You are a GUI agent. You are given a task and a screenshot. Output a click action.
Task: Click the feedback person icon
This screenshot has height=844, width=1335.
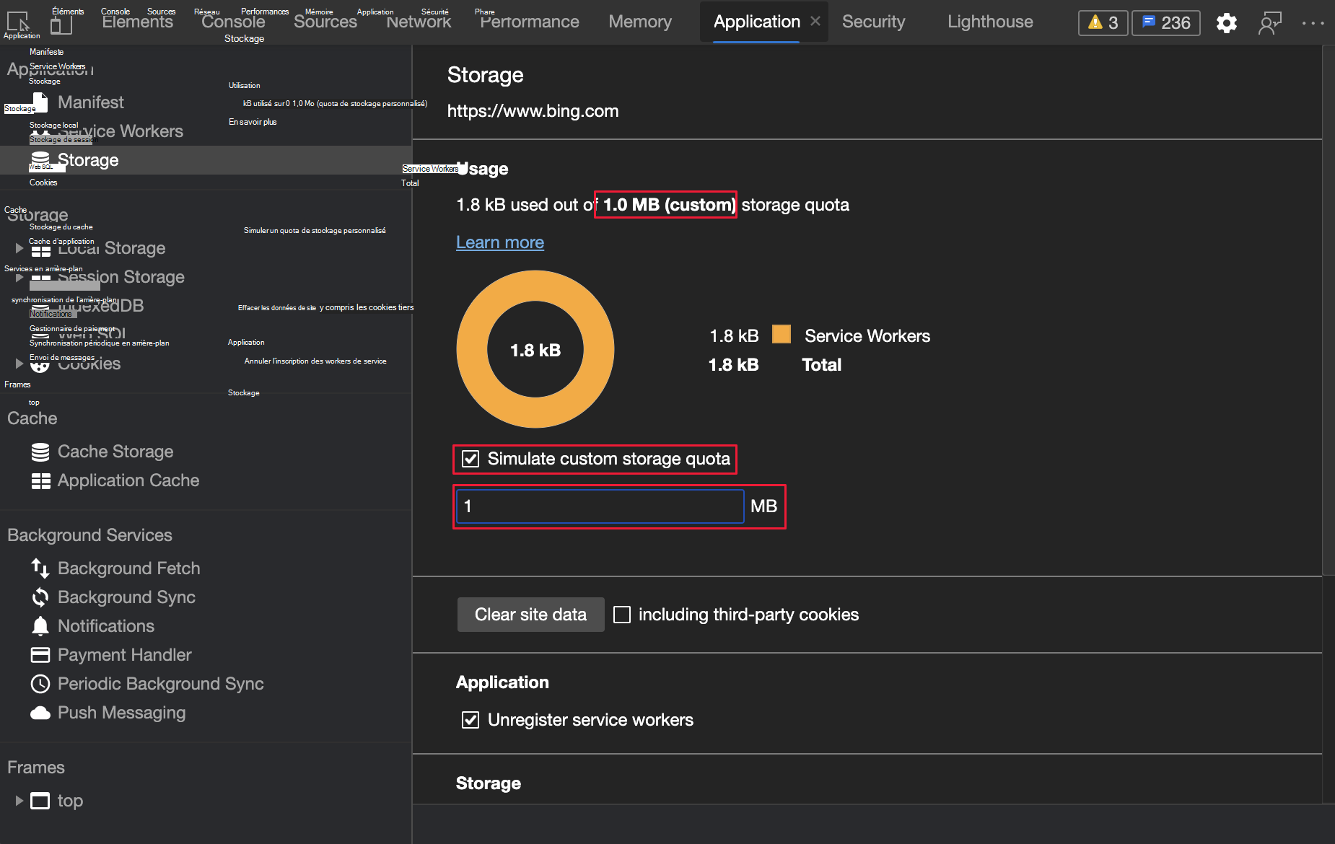1269,23
